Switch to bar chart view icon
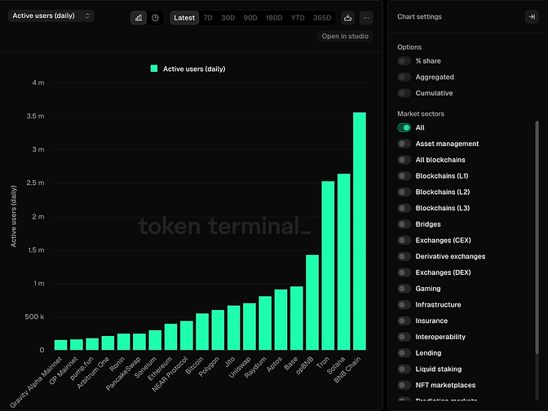This screenshot has width=548, height=411. (x=139, y=18)
